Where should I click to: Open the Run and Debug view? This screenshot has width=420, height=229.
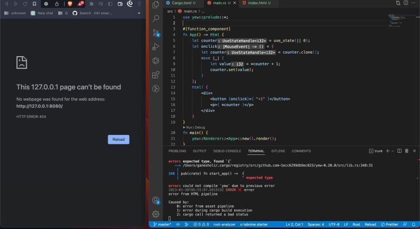(x=155, y=47)
